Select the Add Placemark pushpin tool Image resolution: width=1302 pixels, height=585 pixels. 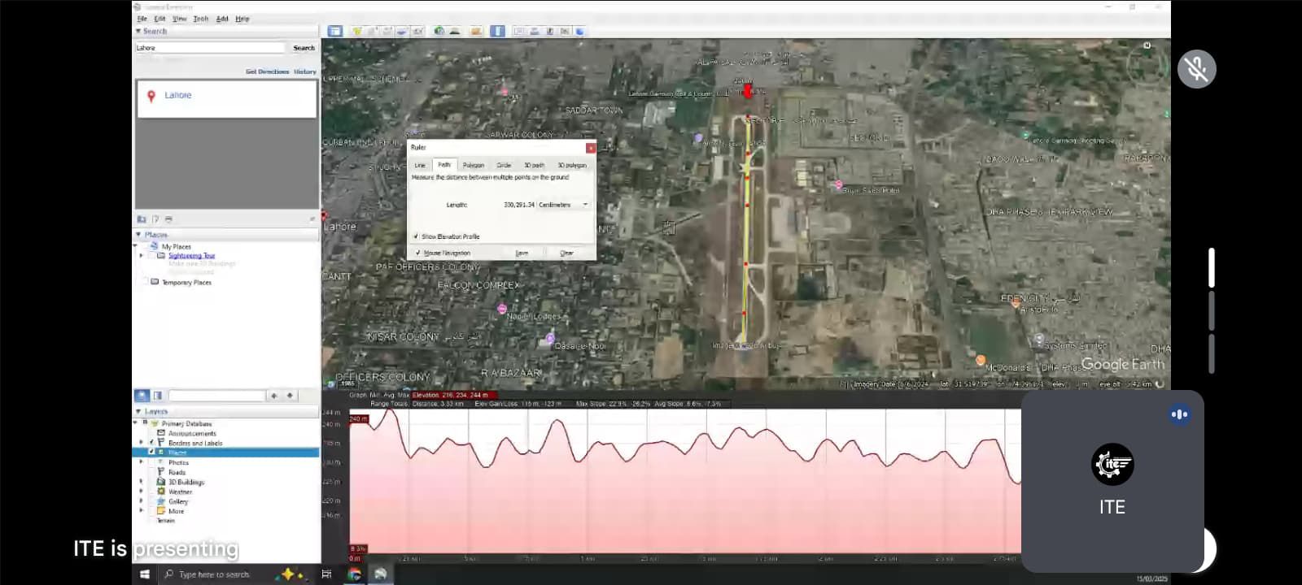point(357,31)
